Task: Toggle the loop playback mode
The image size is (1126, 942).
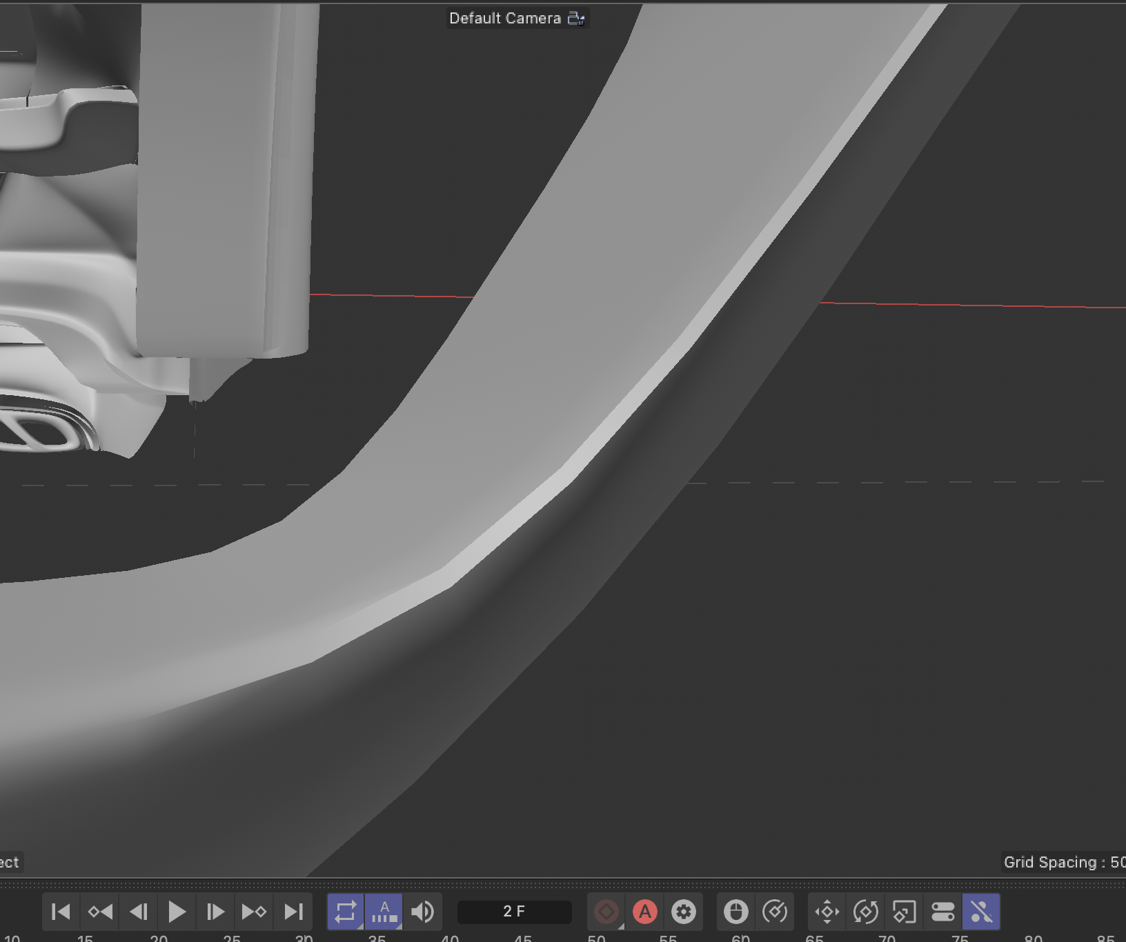Action: coord(346,912)
